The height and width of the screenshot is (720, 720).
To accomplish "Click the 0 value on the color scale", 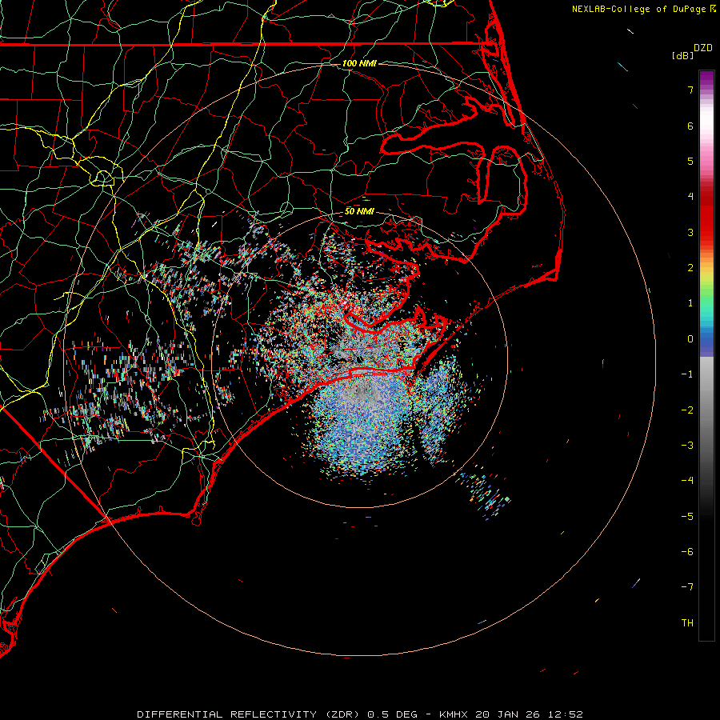I will point(690,339).
